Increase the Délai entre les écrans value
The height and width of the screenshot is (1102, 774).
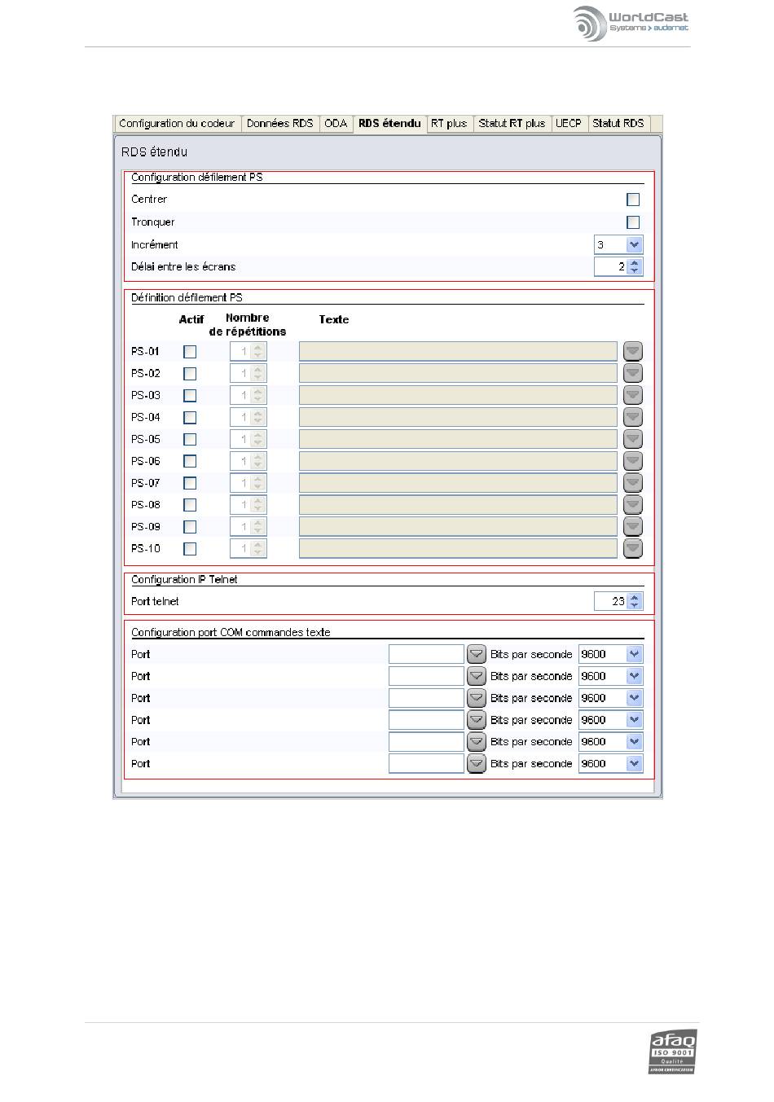point(635,262)
